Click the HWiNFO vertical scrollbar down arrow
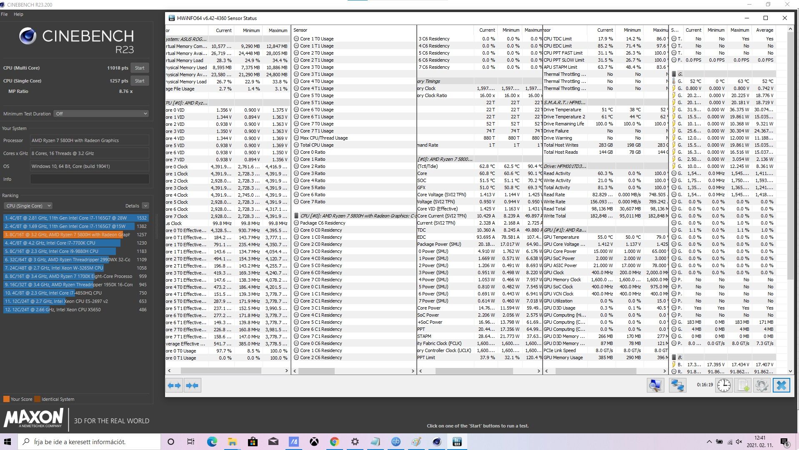The image size is (799, 450). pos(790,371)
